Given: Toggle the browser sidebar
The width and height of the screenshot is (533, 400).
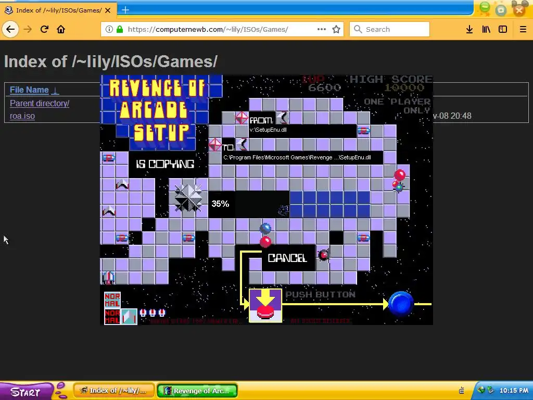Looking at the screenshot, I should pyautogui.click(x=503, y=29).
